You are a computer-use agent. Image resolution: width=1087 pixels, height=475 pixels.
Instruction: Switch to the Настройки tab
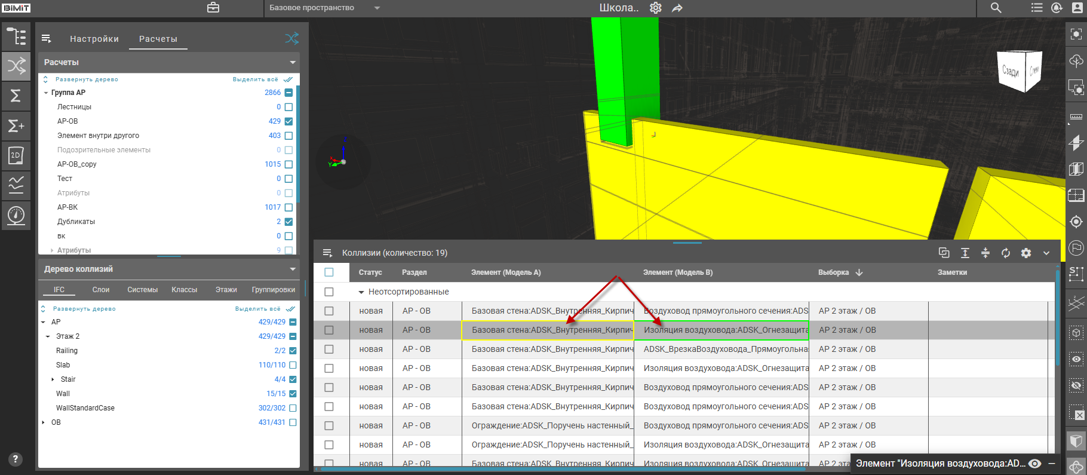click(x=94, y=39)
